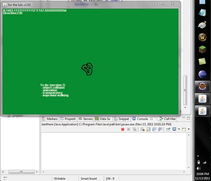Click right arrow of left panel scrollbar
The width and height of the screenshot is (211, 181).
coord(37,172)
